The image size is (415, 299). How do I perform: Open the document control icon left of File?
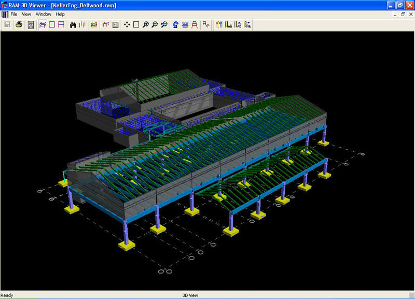[5, 14]
